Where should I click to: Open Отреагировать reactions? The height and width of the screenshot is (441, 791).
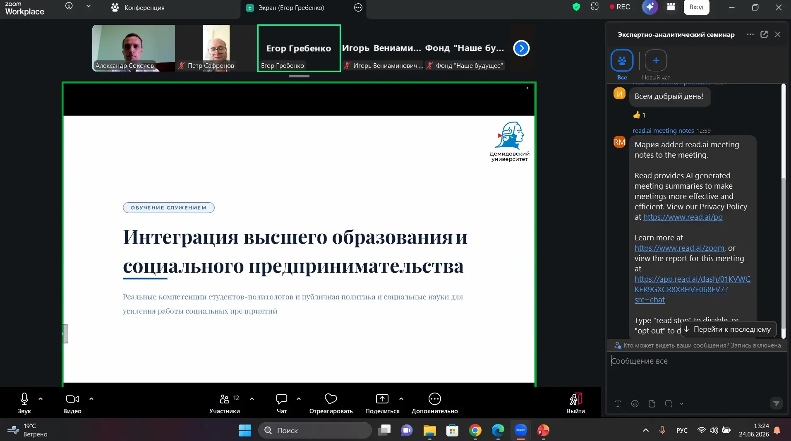[x=331, y=403]
